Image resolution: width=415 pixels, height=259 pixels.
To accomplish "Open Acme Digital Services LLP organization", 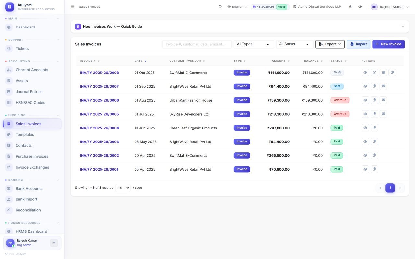I will coord(317,7).
